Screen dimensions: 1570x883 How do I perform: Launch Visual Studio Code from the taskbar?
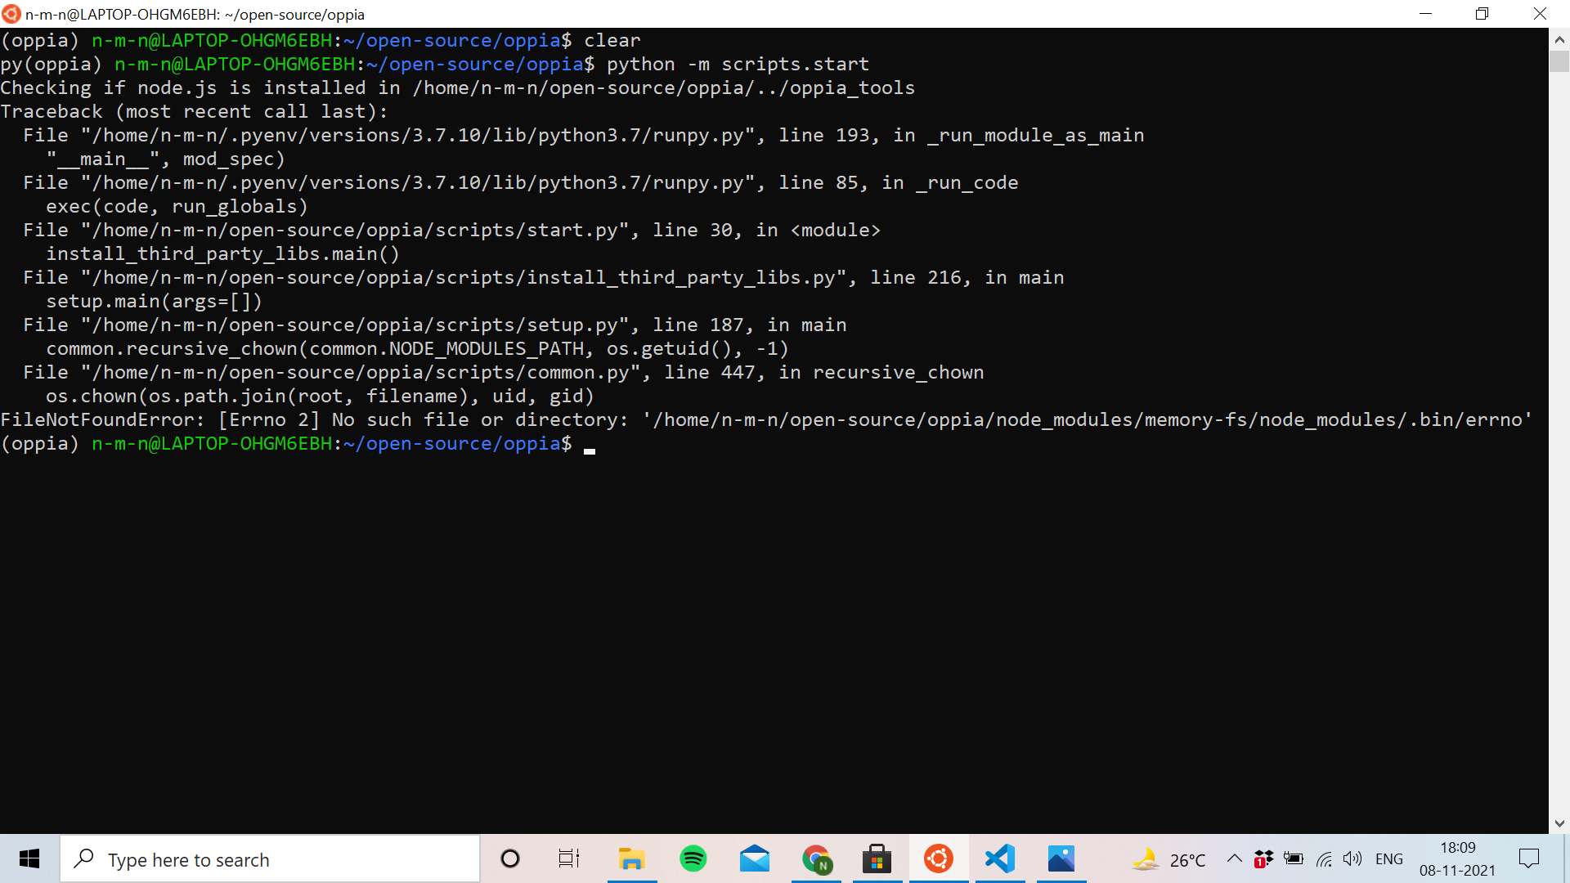[x=999, y=858]
